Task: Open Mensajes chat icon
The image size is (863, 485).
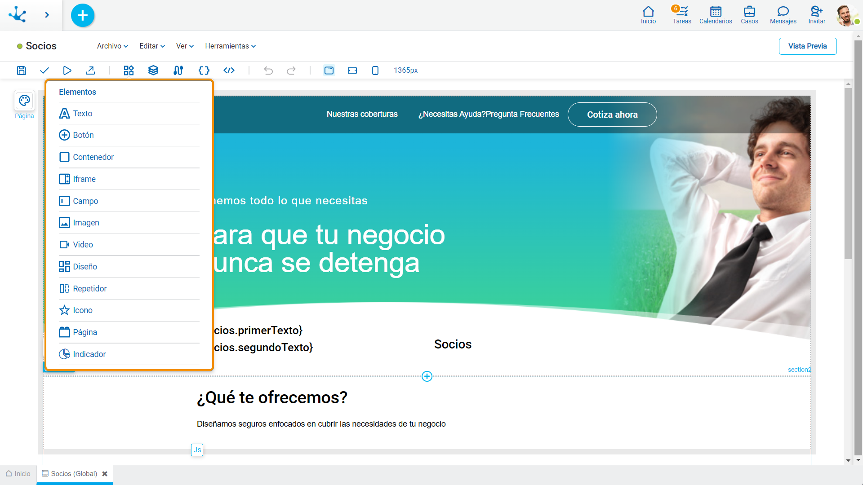Action: (x=783, y=15)
